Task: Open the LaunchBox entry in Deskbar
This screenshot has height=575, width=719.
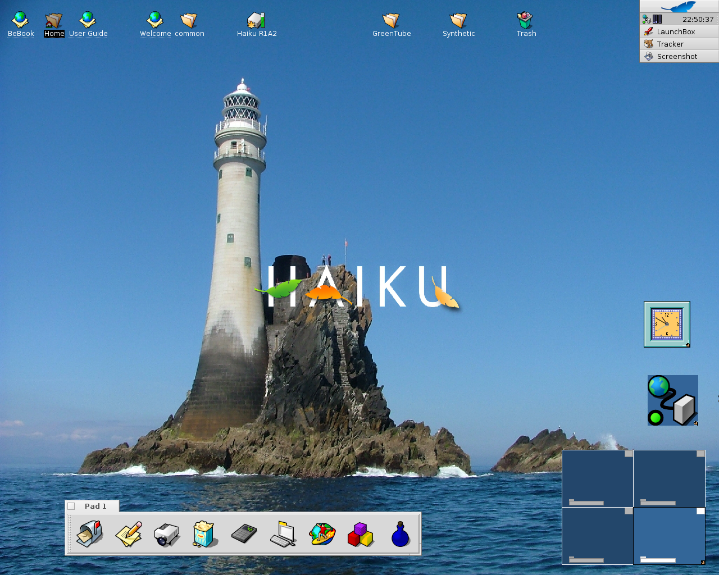Action: point(679,31)
